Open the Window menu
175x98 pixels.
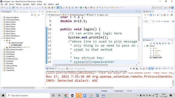[51, 4]
